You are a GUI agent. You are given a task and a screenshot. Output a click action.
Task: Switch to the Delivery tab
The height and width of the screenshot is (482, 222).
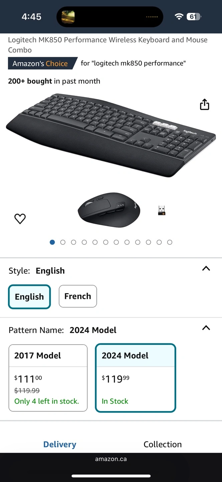(x=60, y=444)
